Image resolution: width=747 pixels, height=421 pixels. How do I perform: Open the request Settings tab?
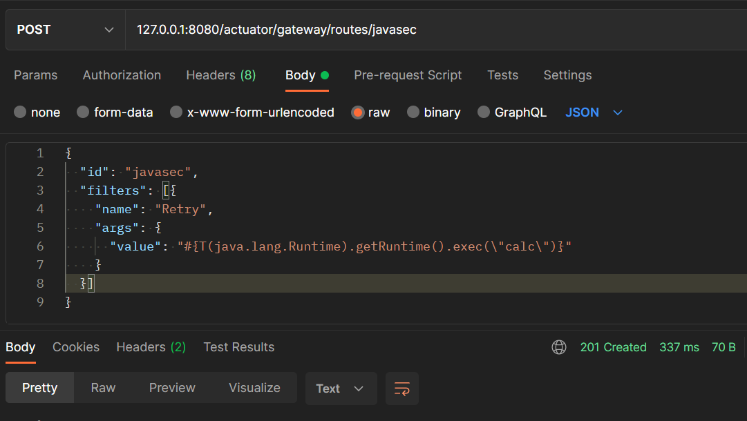[x=567, y=75]
